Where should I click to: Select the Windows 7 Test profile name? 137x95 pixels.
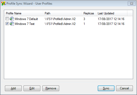click(x=25, y=24)
